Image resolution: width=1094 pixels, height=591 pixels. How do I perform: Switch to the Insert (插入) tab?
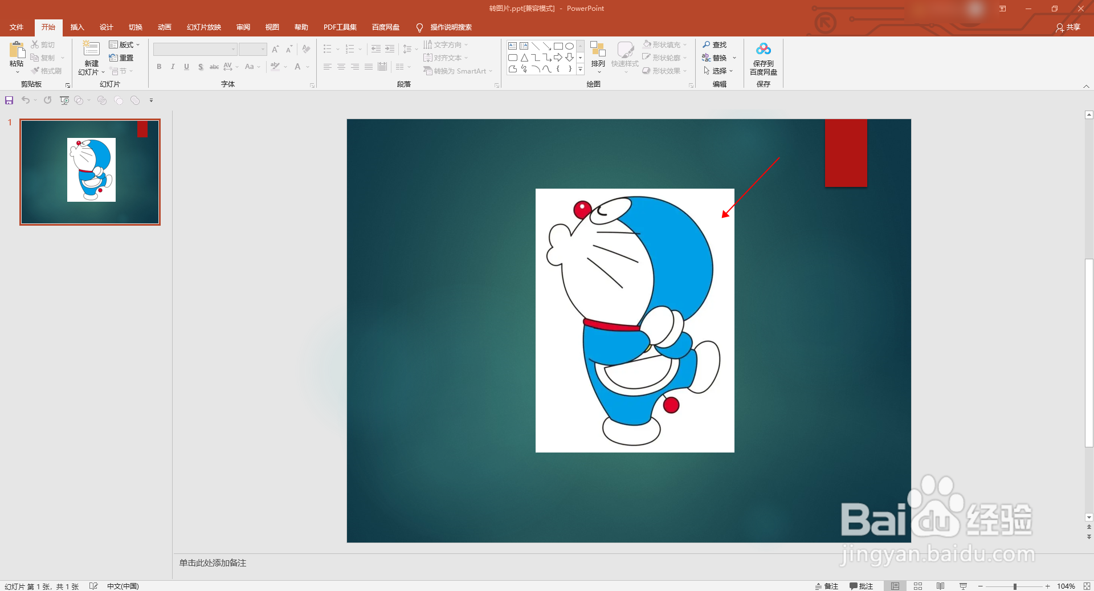pyautogui.click(x=77, y=27)
